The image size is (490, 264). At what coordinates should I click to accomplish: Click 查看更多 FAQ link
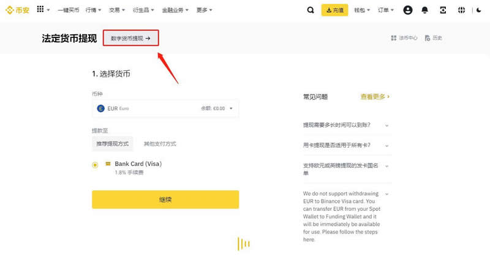pyautogui.click(x=375, y=97)
